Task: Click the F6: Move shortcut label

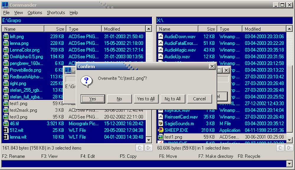Action: coord(168,156)
